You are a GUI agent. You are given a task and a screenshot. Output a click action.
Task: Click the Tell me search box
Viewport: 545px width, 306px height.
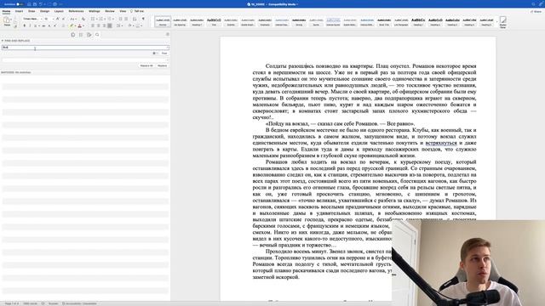click(x=137, y=11)
